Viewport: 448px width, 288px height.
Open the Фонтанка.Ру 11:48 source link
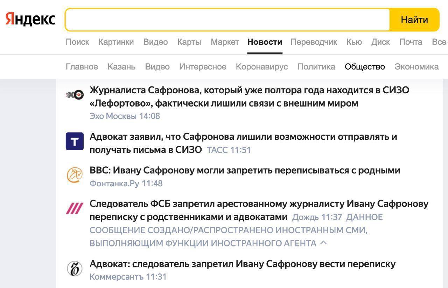tap(126, 183)
